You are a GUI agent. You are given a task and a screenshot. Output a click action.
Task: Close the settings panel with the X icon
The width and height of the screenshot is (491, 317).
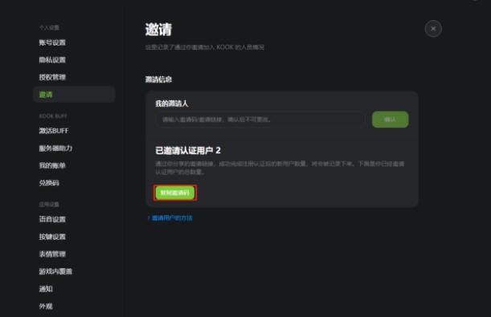(x=433, y=29)
